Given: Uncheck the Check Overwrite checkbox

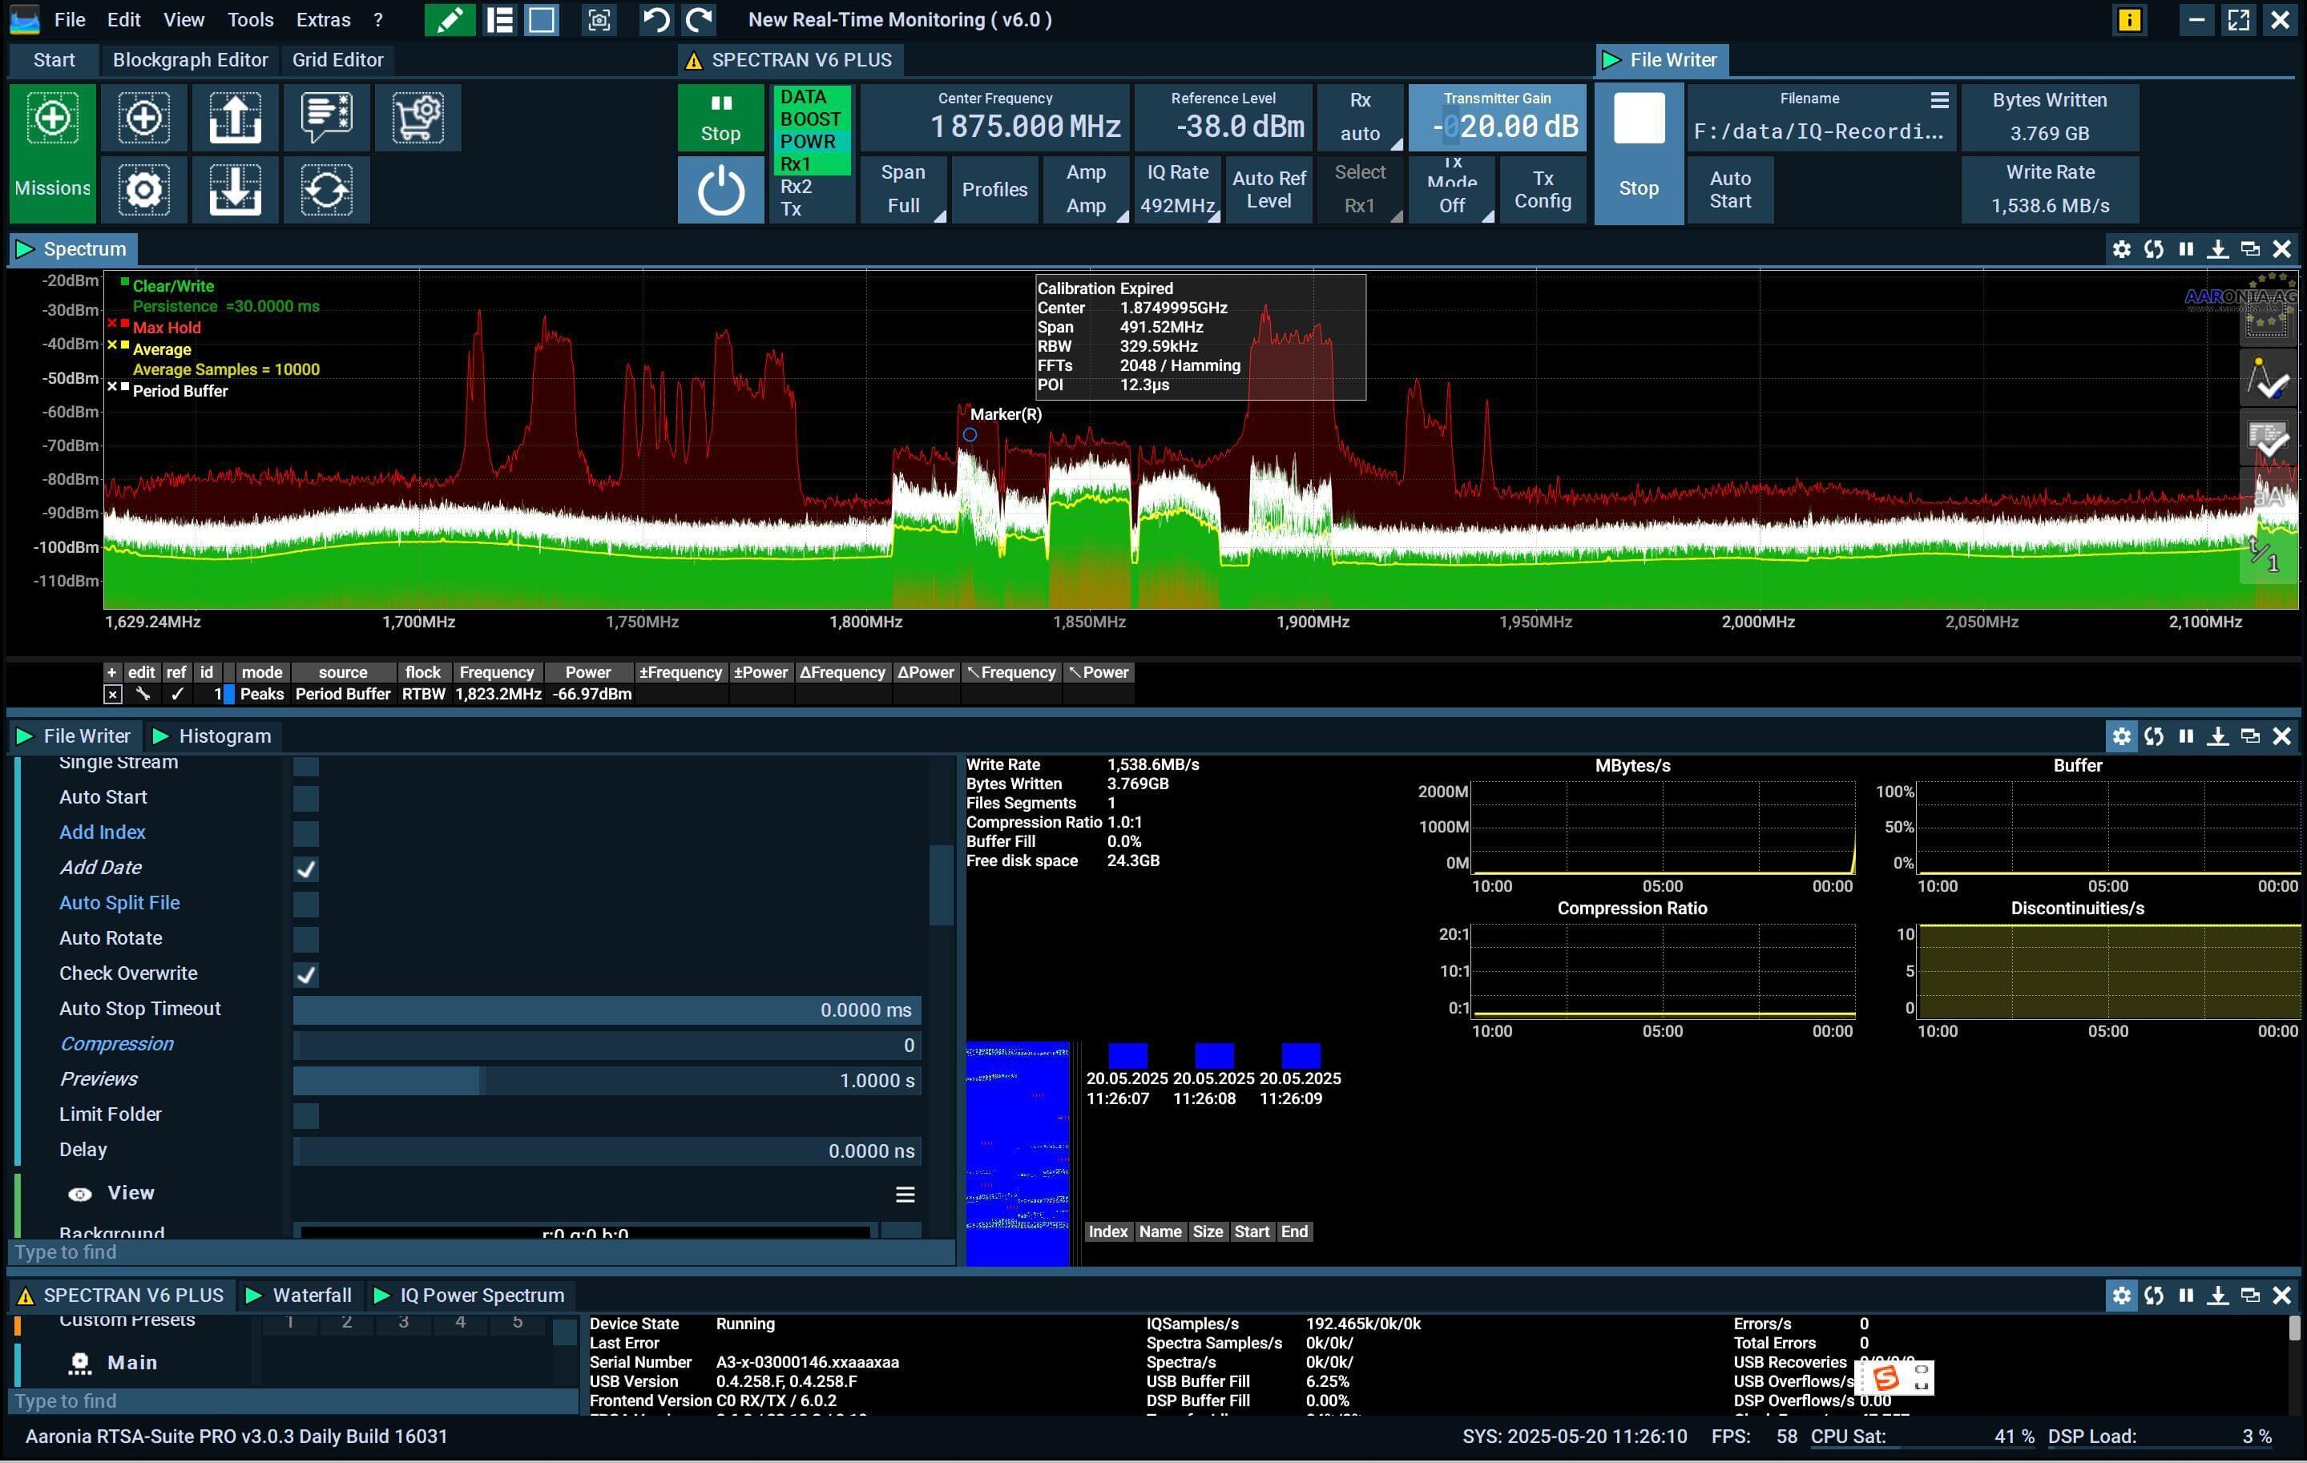Looking at the screenshot, I should pos(305,974).
